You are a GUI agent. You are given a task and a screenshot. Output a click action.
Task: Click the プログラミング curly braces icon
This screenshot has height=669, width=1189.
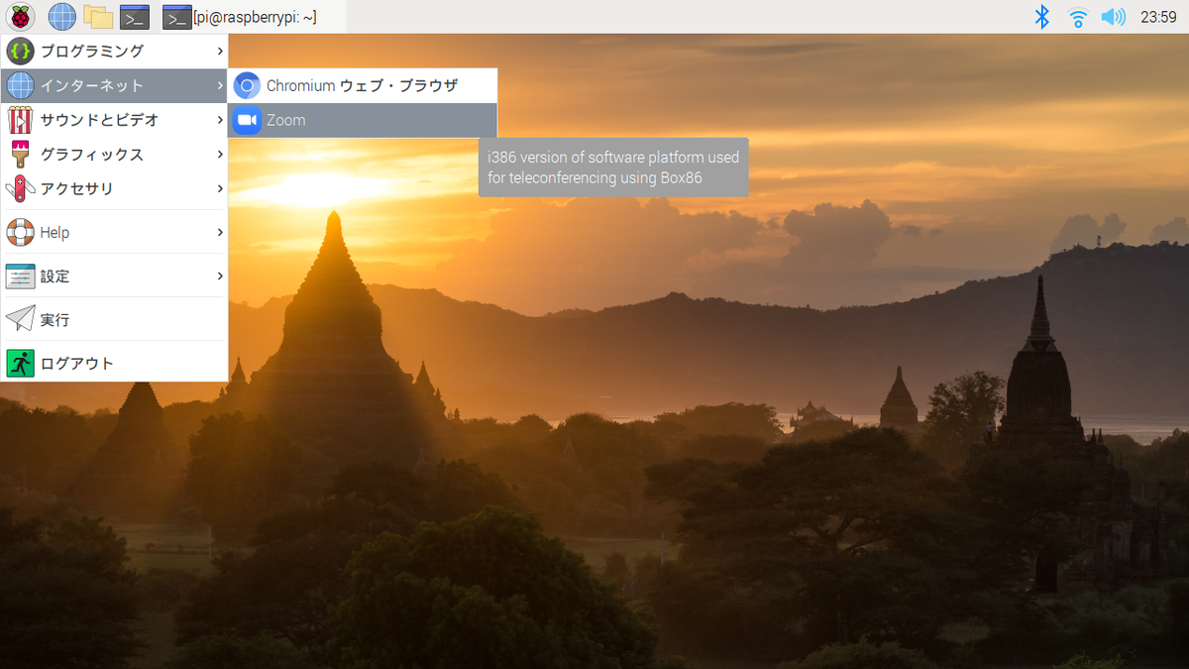(20, 51)
